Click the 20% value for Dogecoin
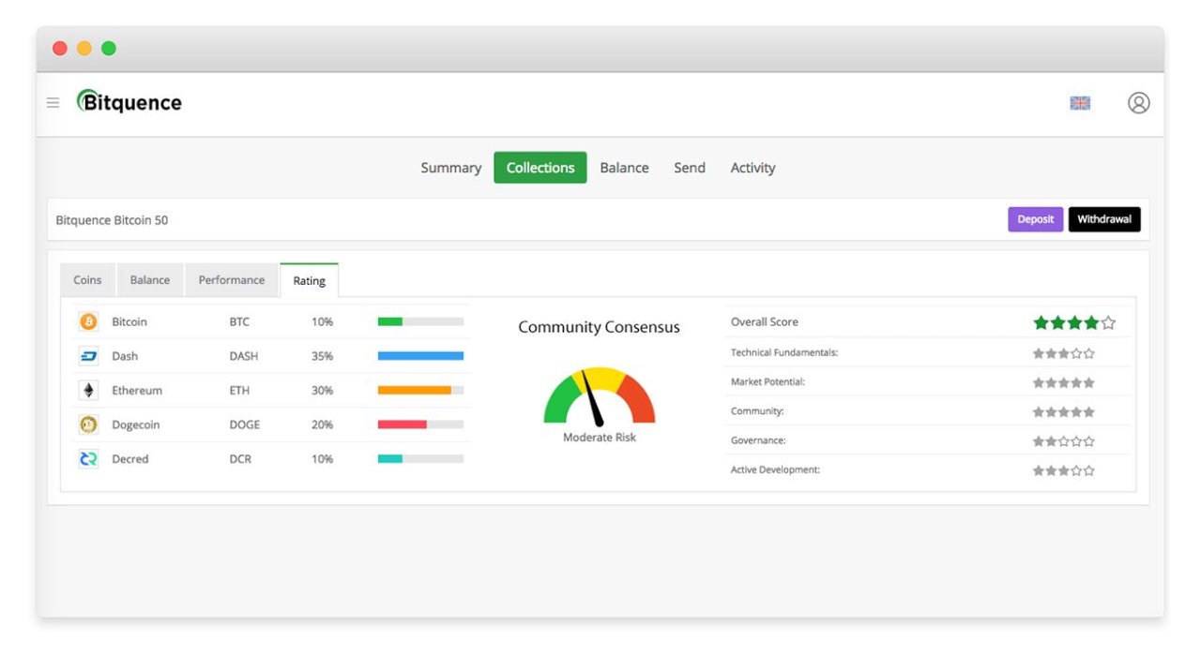Image resolution: width=1201 pixels, height=655 pixels. pyautogui.click(x=323, y=424)
